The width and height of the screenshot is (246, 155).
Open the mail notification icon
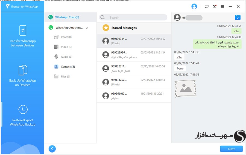click(x=215, y=7)
